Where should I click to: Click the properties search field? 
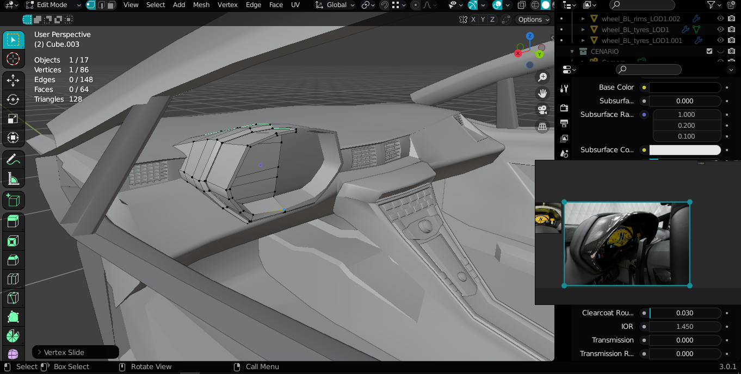tap(649, 70)
